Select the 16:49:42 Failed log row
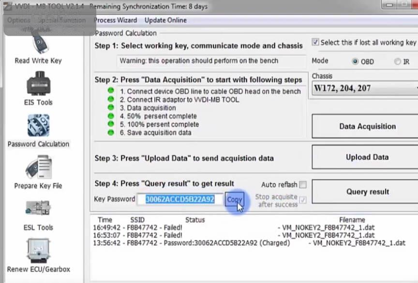Image resolution: width=418 pixels, height=283 pixels. point(234,227)
